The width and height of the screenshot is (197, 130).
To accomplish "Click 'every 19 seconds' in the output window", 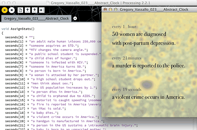I will click(127, 90).
